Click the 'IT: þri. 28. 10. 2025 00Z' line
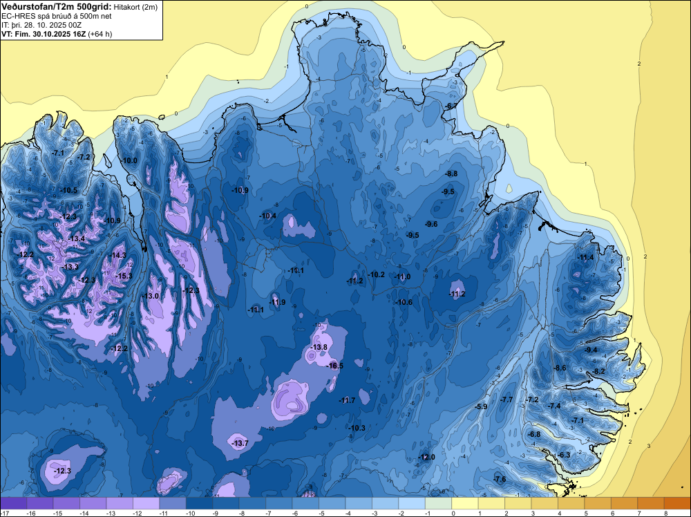The height and width of the screenshot is (517, 691). [41, 25]
